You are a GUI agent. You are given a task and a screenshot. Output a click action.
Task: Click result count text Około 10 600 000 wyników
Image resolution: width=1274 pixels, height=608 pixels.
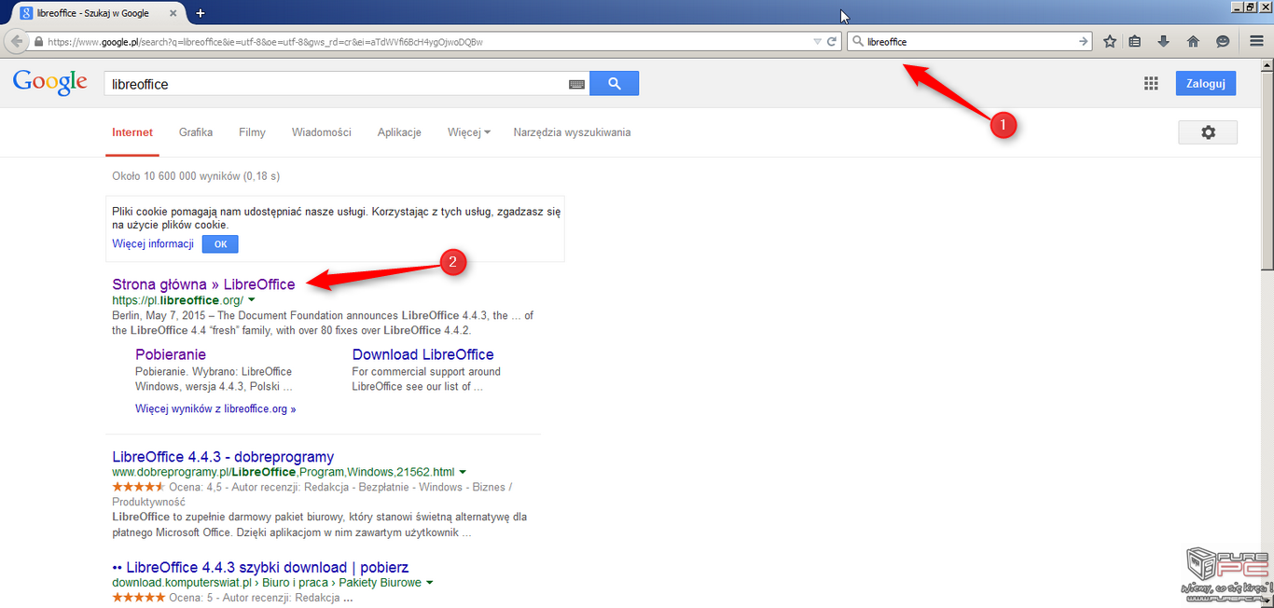(x=196, y=175)
